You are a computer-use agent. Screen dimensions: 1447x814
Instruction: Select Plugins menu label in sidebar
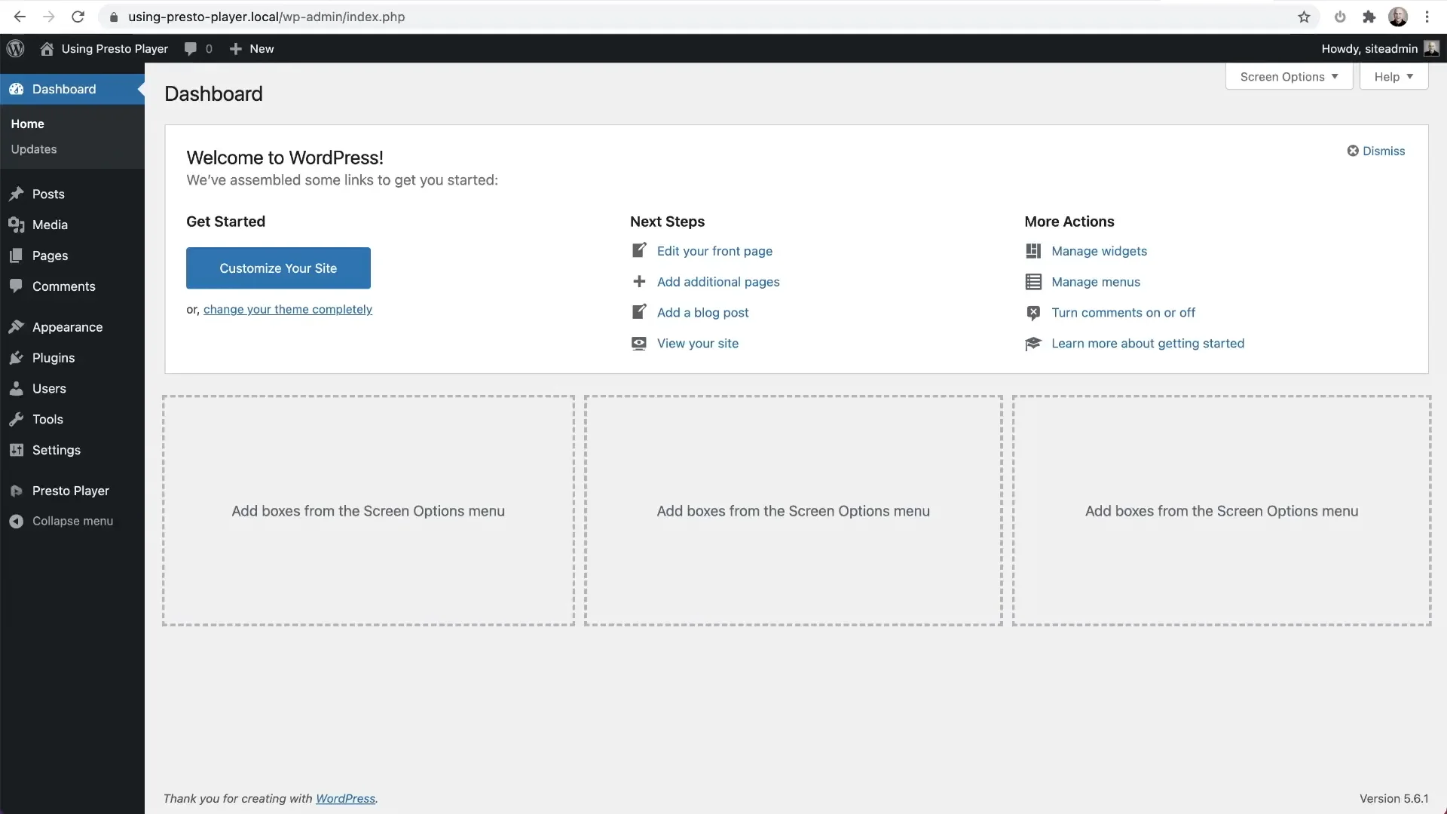(54, 358)
